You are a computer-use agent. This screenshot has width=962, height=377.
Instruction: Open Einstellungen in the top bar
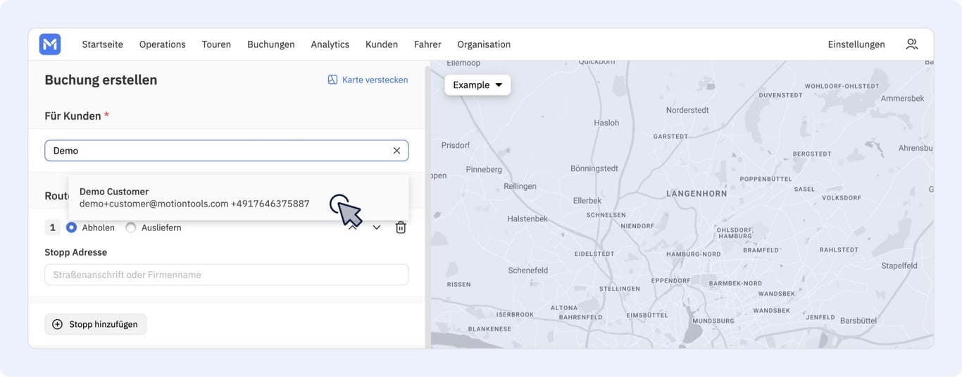click(x=856, y=44)
